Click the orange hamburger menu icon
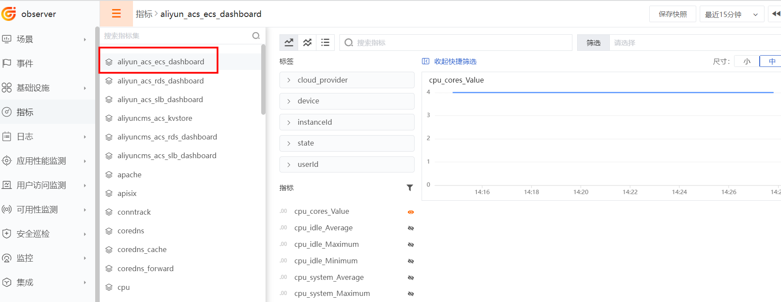Image resolution: width=781 pixels, height=302 pixels. click(116, 14)
